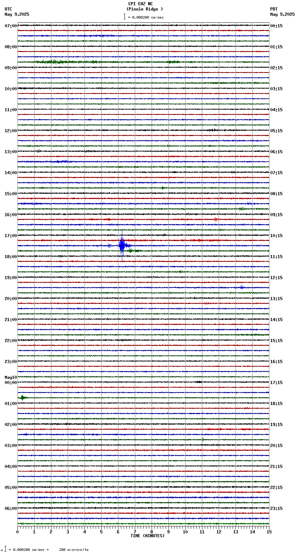Click the '10:15' PDT time label
Viewport: 297px width, 554px height.
pos(276,236)
